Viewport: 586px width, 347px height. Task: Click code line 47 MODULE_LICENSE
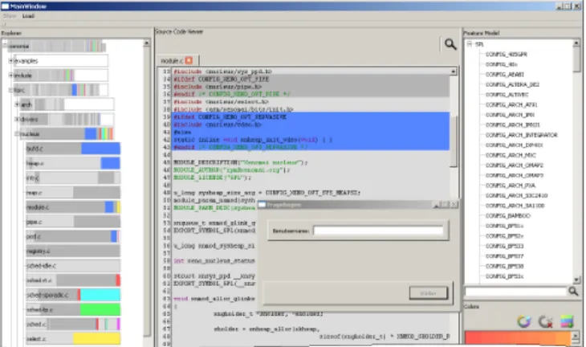[212, 178]
